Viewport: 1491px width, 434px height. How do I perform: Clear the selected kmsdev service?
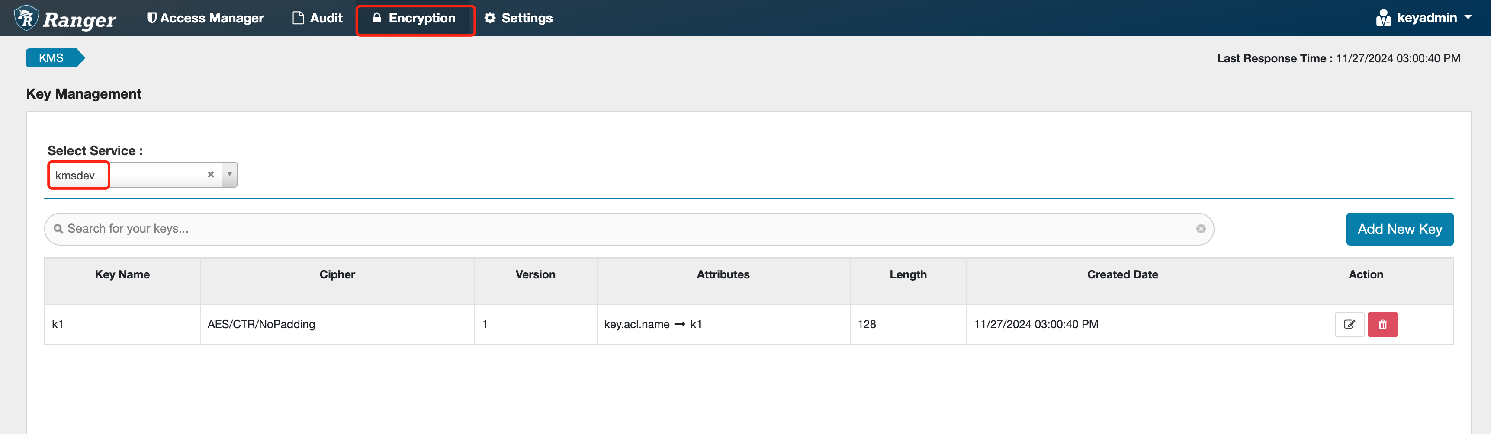pyautogui.click(x=211, y=175)
